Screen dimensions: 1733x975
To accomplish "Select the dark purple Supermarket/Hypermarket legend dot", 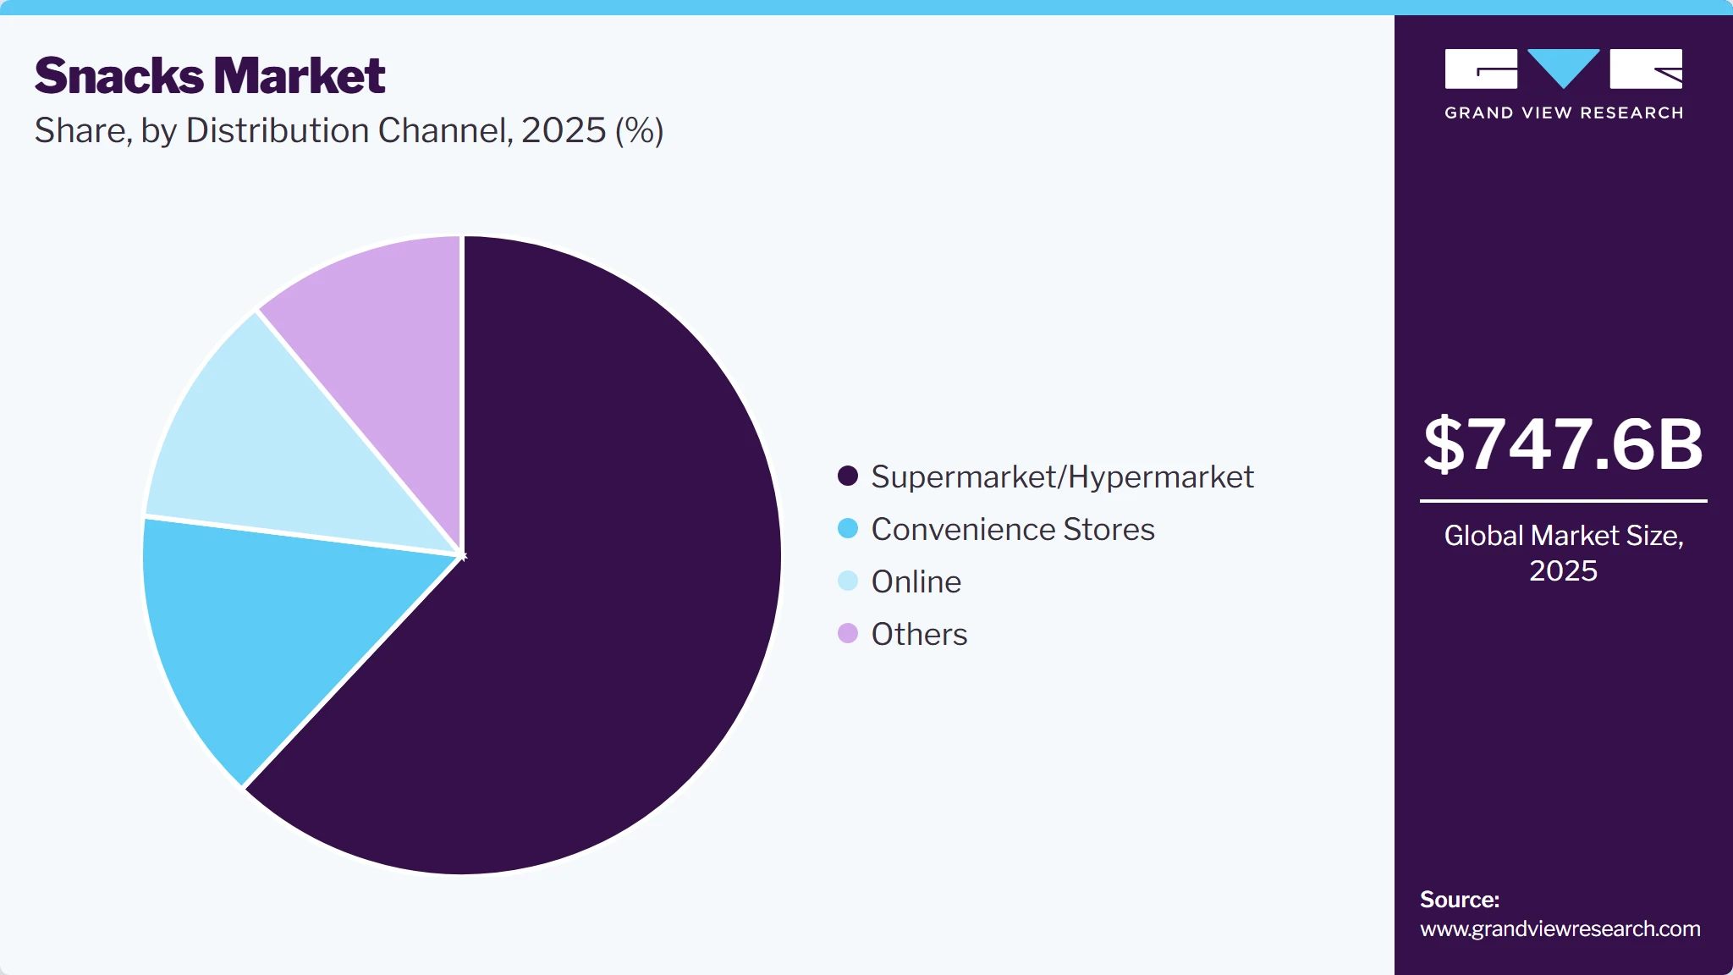I will coord(848,476).
